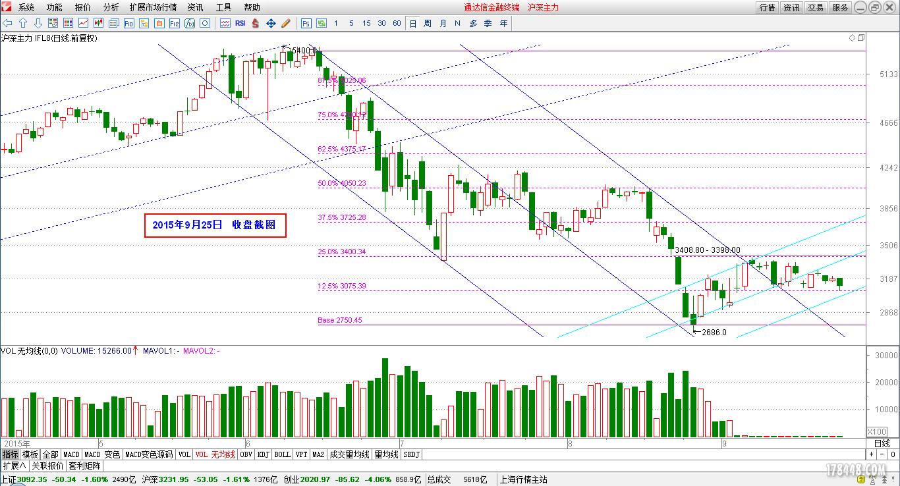
Task: Open the 工具 menu
Action: 223,7
